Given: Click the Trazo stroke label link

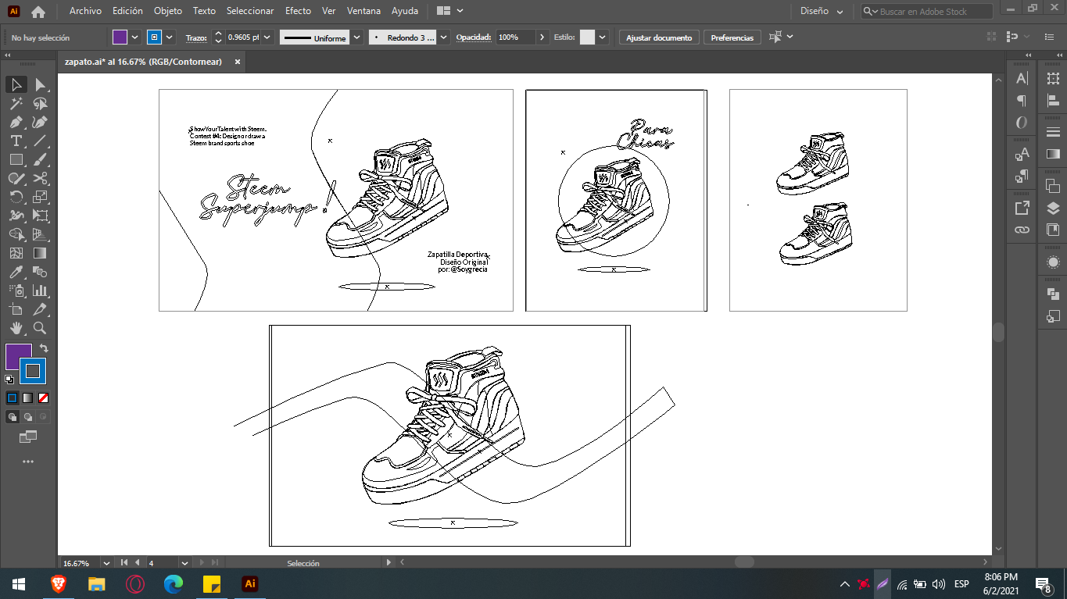Looking at the screenshot, I should tap(196, 37).
